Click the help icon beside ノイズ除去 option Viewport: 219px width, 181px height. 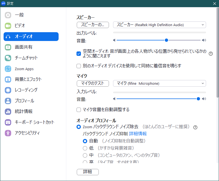(x=195, y=127)
